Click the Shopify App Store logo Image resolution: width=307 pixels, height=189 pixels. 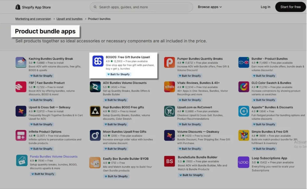[33, 7]
